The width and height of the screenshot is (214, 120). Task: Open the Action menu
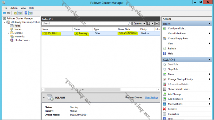tap(14, 8)
